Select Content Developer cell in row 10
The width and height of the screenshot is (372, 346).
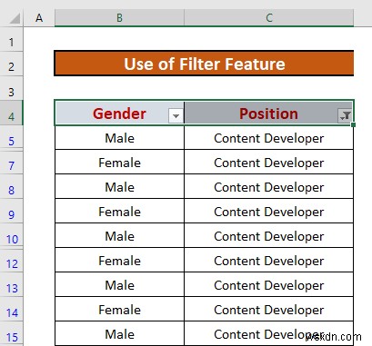pyautogui.click(x=268, y=236)
